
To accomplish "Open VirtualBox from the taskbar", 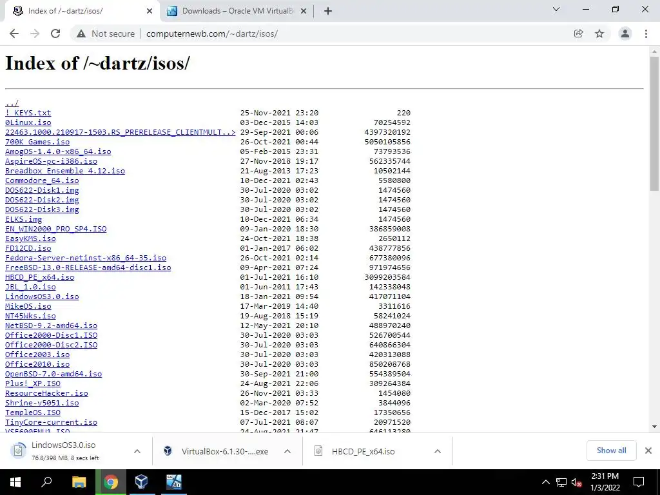I will pyautogui.click(x=141, y=482).
